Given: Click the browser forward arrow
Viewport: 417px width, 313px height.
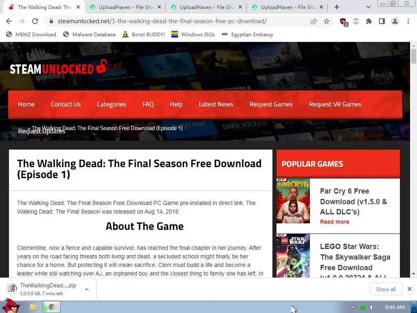Looking at the screenshot, I should pyautogui.click(x=22, y=21).
